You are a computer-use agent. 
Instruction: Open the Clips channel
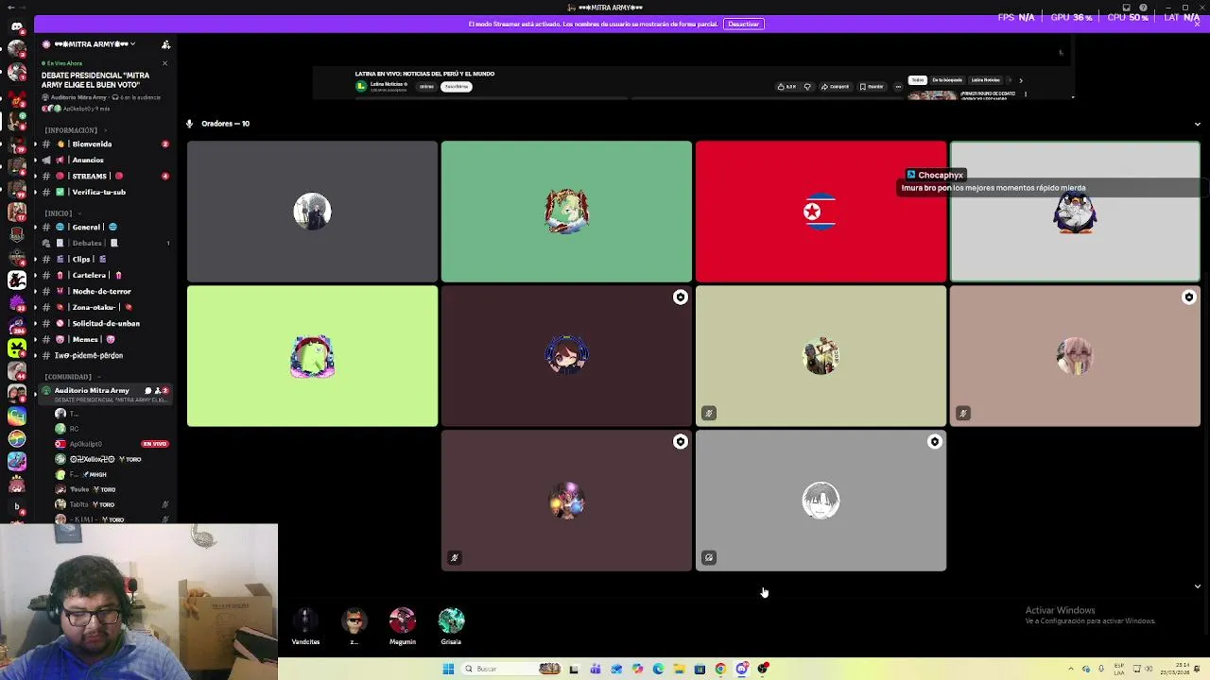pyautogui.click(x=104, y=260)
